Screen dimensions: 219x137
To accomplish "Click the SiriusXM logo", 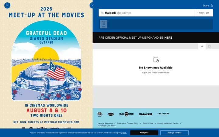I will pyautogui.click(x=145, y=114).
